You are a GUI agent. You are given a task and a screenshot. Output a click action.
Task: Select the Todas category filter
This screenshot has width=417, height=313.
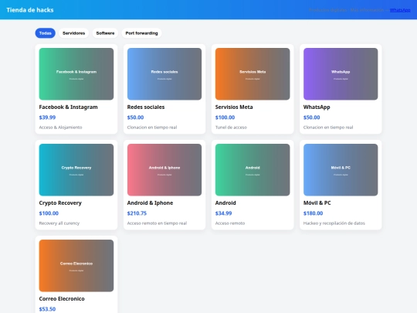(x=46, y=33)
